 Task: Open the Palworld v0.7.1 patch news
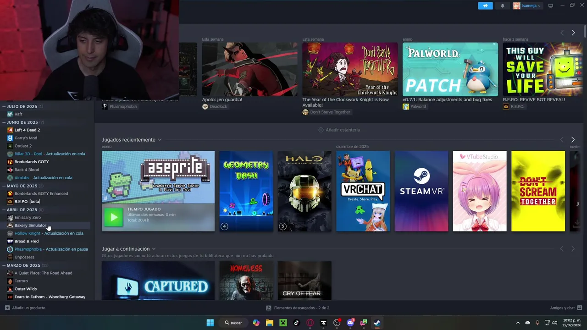pyautogui.click(x=450, y=69)
